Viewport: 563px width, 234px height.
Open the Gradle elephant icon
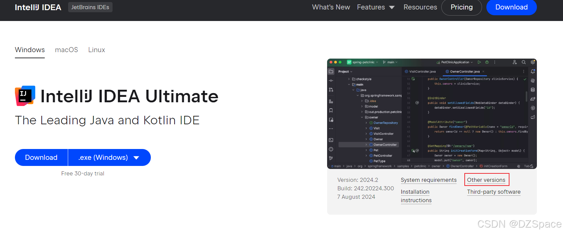(533, 99)
